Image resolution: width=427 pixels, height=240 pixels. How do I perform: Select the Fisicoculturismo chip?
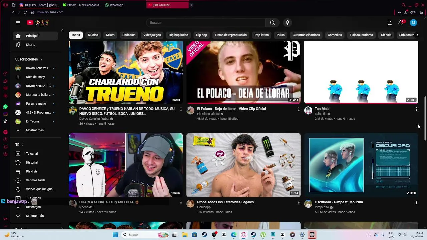coord(361,35)
